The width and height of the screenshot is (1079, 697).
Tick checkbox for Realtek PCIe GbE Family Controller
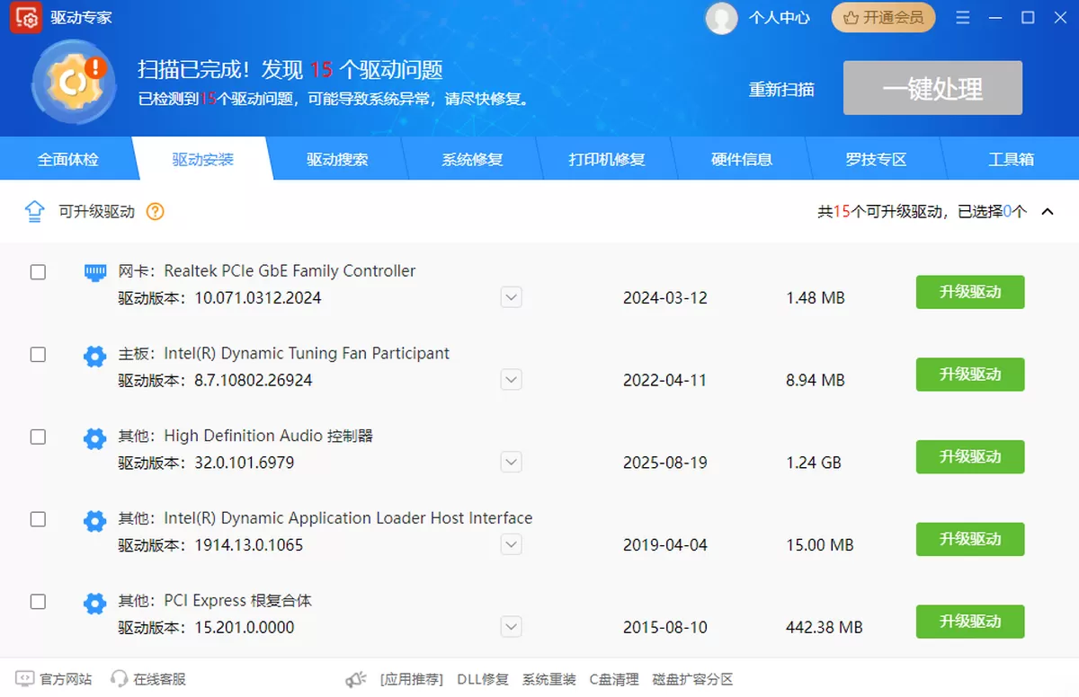38,272
